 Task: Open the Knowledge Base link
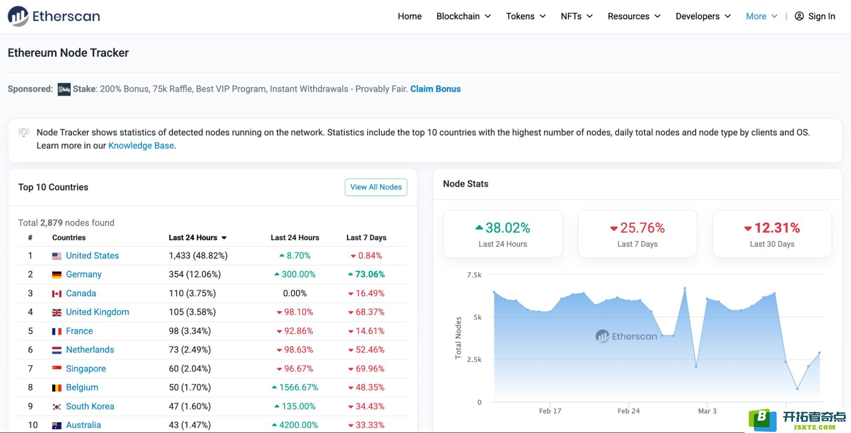click(x=141, y=145)
